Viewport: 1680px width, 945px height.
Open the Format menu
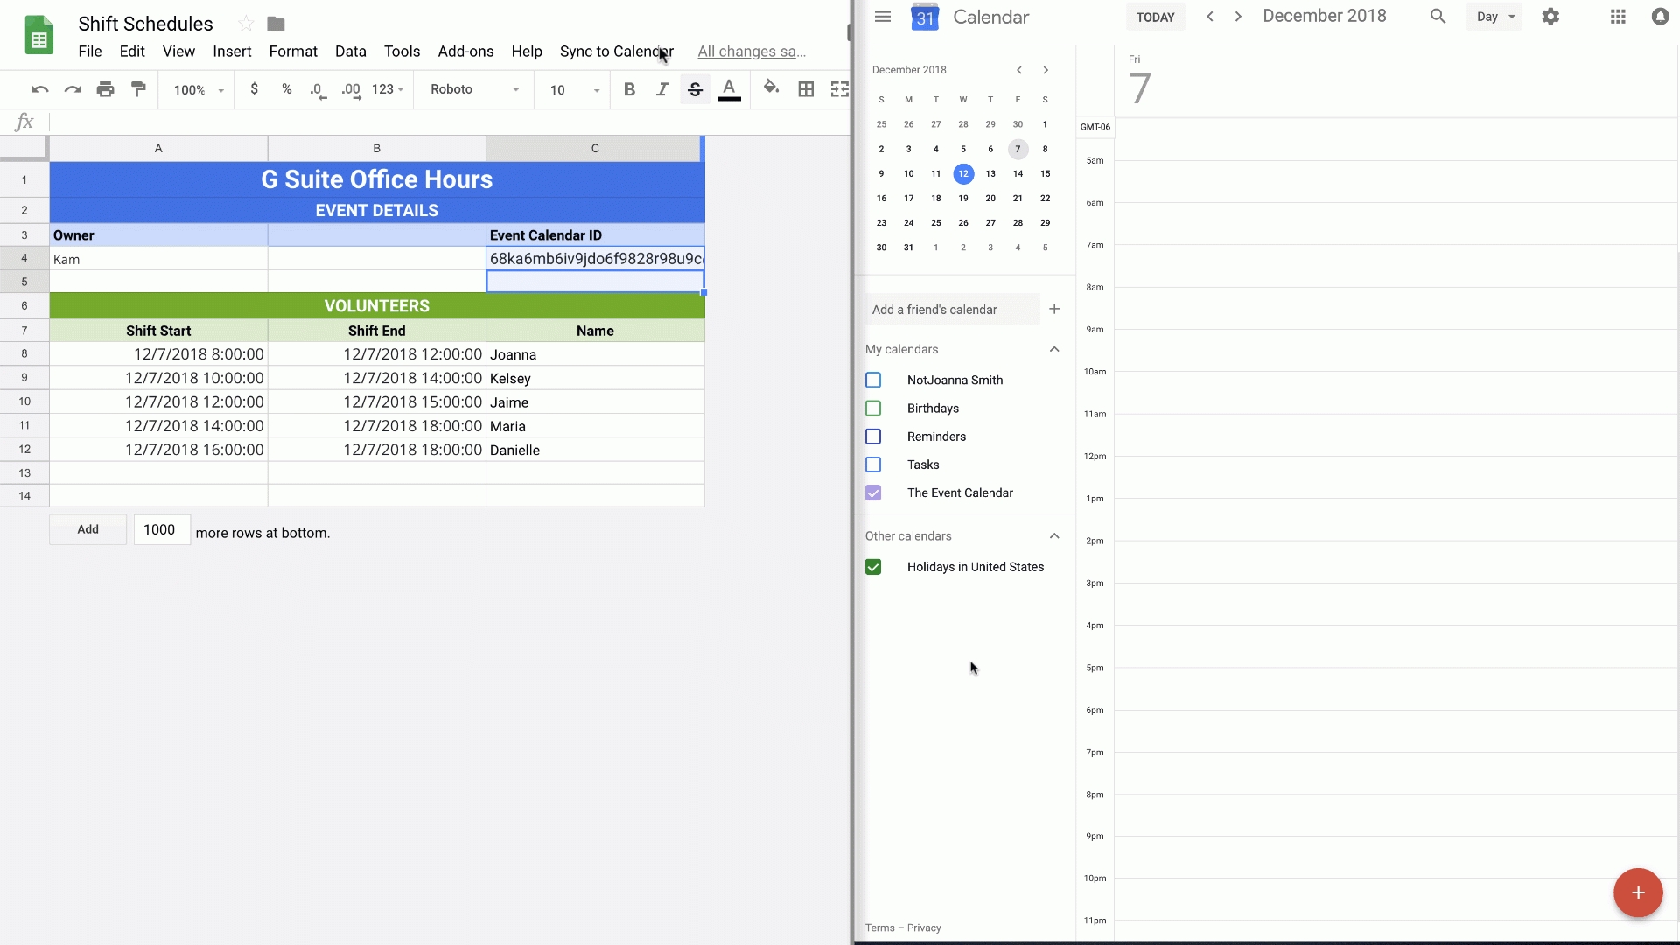[293, 51]
